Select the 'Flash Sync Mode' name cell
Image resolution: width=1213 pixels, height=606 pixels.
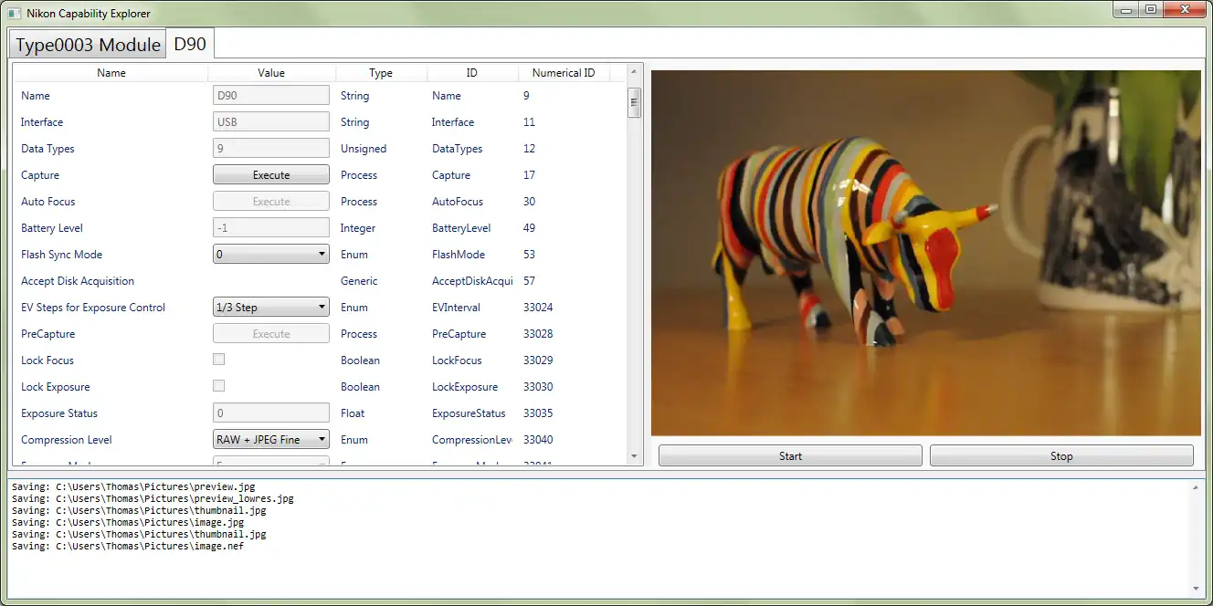click(61, 254)
